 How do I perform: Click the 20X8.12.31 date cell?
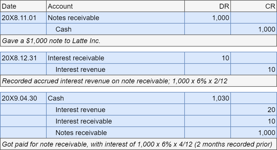coord(23,58)
